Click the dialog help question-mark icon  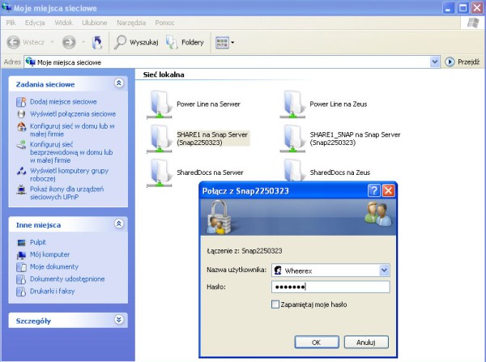pos(374,191)
